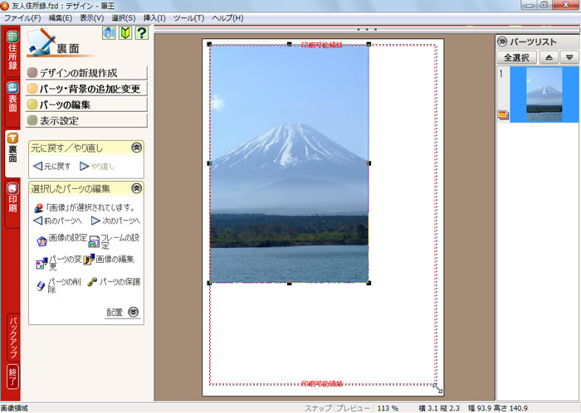Open the 挿入(I) menu
Screen dimensions: 581x413
click(x=154, y=17)
